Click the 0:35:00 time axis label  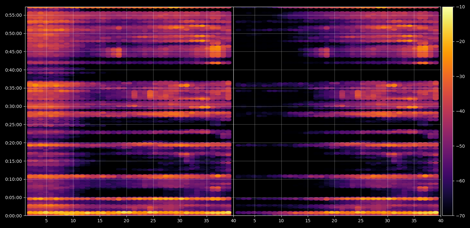pos(14,88)
